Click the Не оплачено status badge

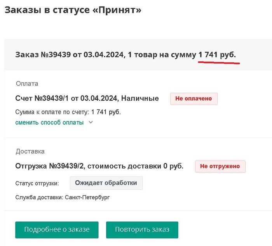[194, 99]
